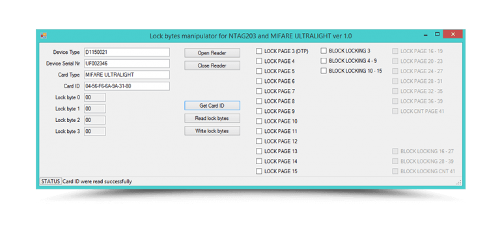Enable the LOCK PAGE 12 checkbox
The width and height of the screenshot is (500, 242).
tap(259, 141)
